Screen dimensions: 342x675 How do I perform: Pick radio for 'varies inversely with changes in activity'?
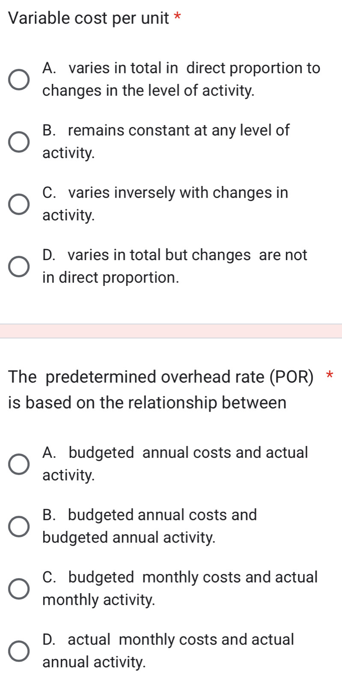pos(20,204)
